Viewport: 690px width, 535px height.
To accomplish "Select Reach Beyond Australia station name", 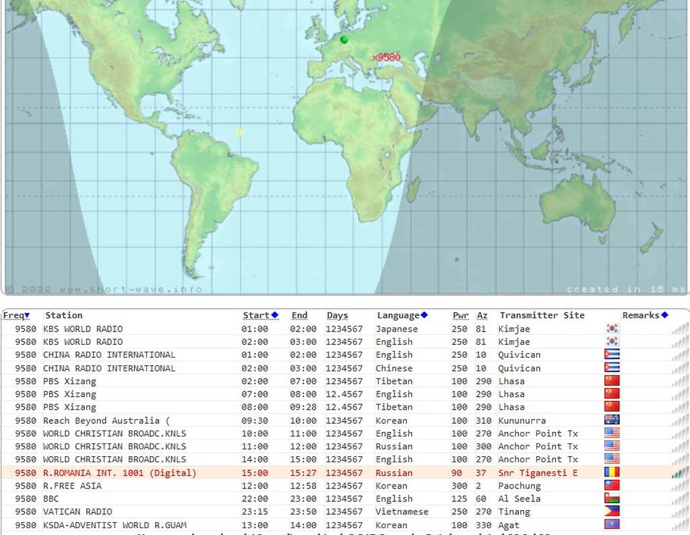I will (106, 420).
